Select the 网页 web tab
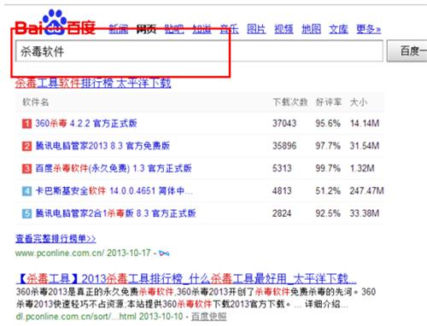 146,29
